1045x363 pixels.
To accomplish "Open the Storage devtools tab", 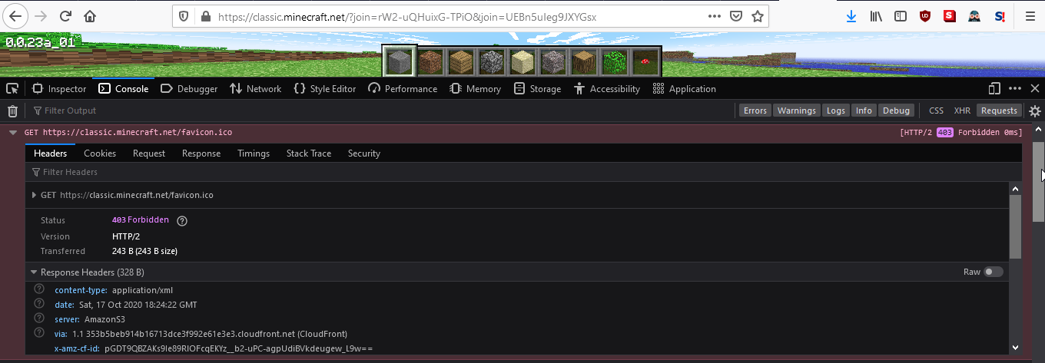I will tap(537, 89).
